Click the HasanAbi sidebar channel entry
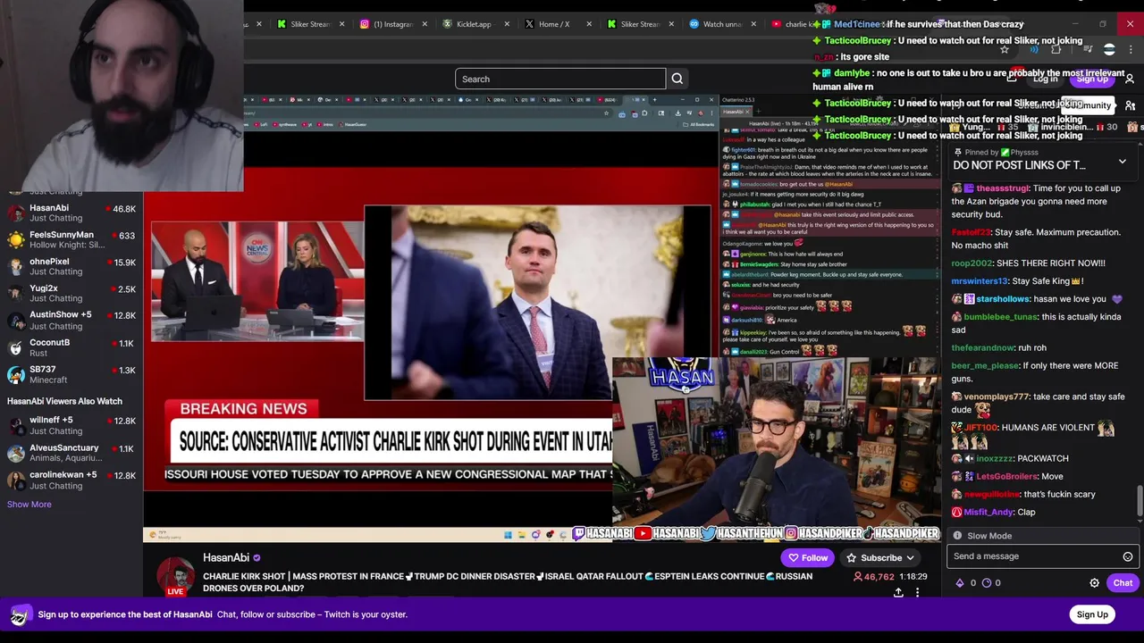This screenshot has height=643, width=1144. 71,213
